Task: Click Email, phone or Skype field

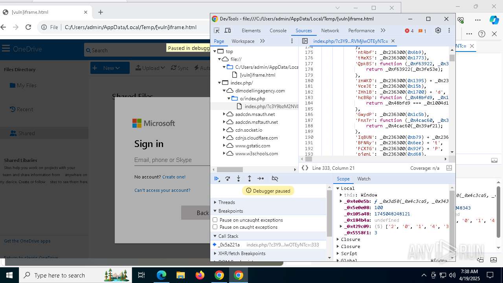Action: click(172, 160)
